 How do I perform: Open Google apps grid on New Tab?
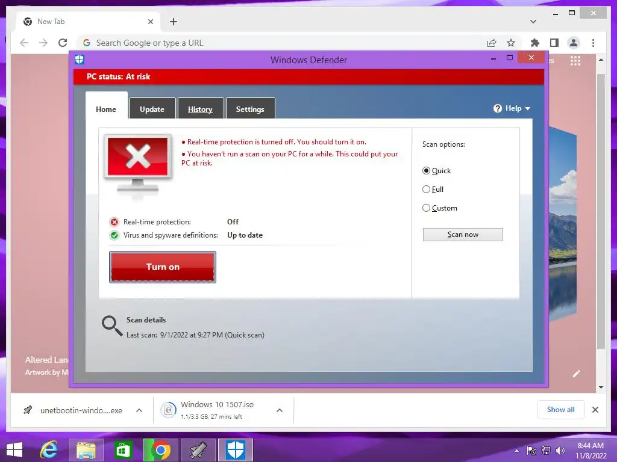point(575,61)
